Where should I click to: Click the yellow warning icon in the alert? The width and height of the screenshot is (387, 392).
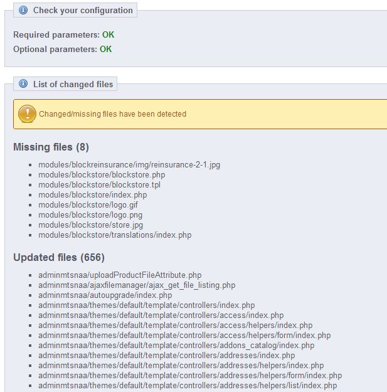coord(27,114)
